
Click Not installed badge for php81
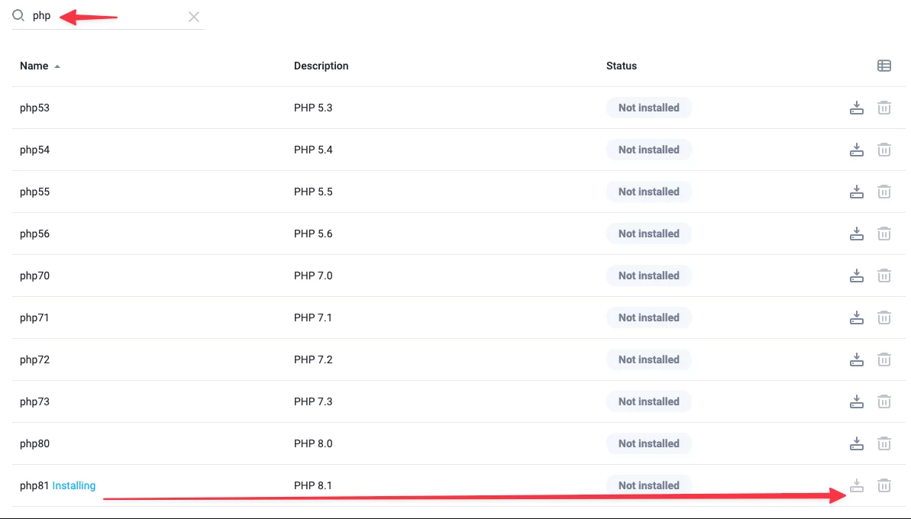(649, 485)
